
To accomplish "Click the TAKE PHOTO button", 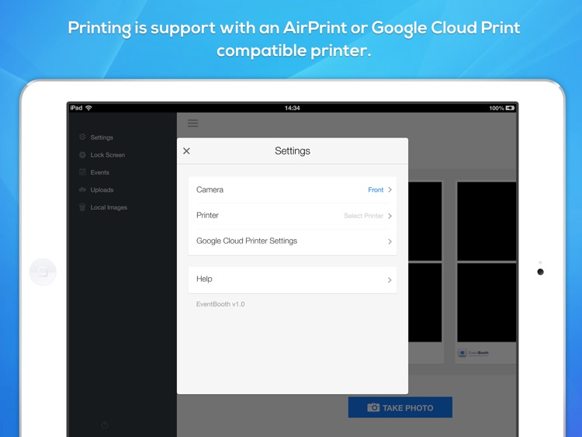I will (x=400, y=408).
